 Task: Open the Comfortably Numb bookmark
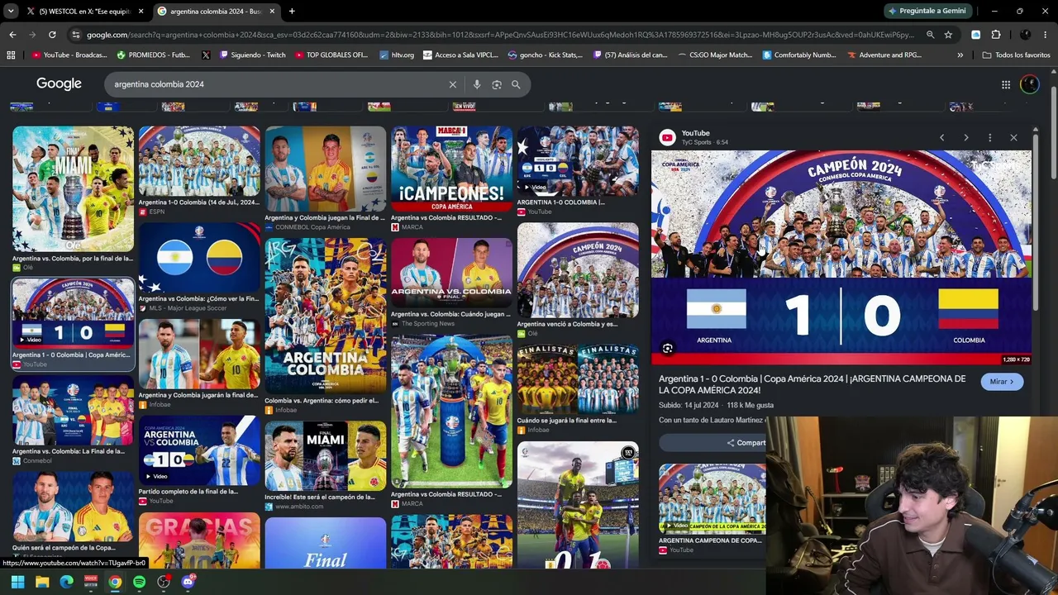799,55
